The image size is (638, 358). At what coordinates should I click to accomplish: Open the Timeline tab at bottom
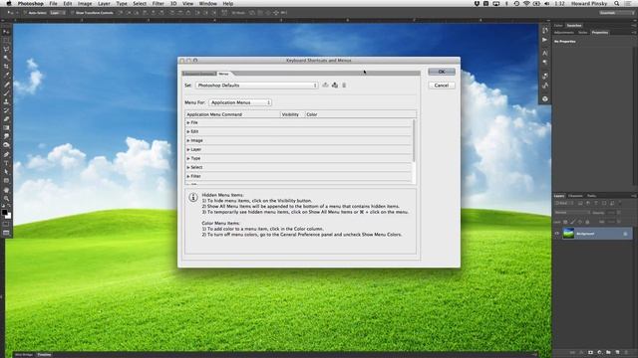pyautogui.click(x=44, y=355)
